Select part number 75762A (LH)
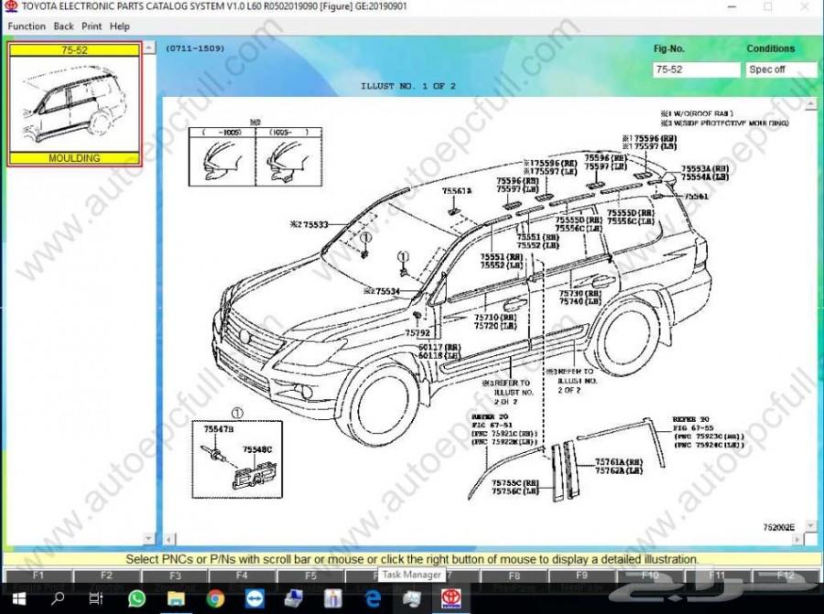 pyautogui.click(x=619, y=470)
